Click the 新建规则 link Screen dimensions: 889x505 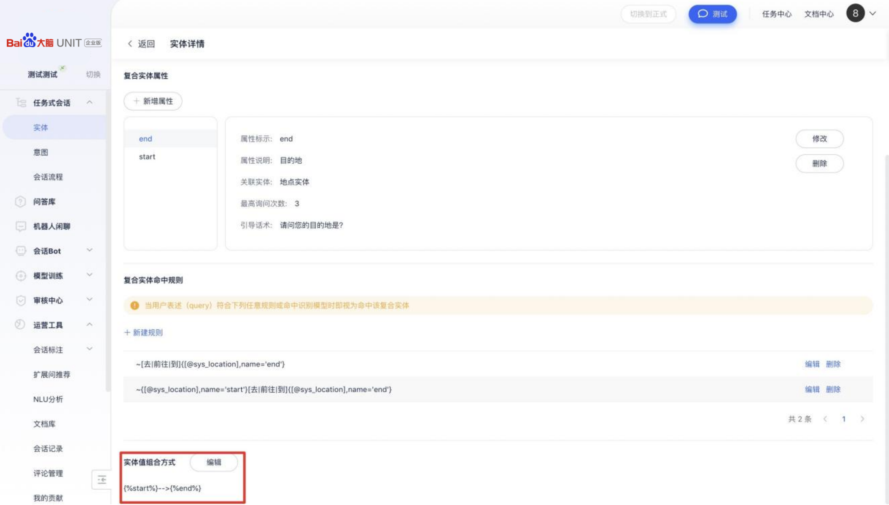143,332
